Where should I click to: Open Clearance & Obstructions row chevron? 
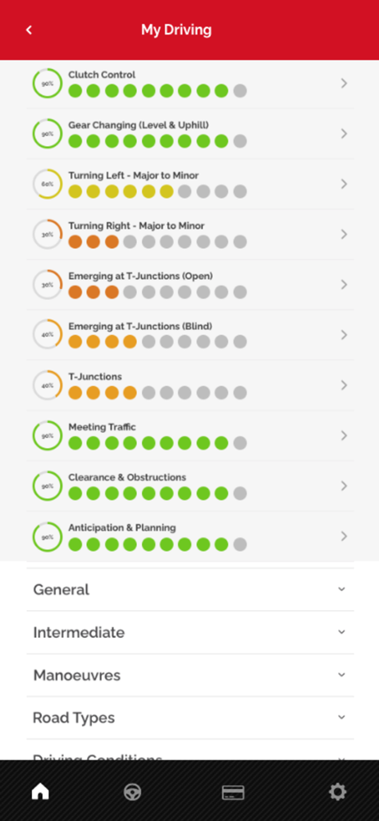tap(344, 486)
